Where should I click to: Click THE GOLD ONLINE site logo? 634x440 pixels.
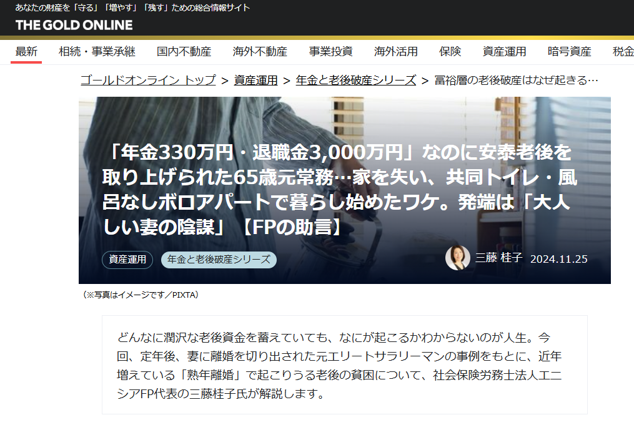(74, 25)
